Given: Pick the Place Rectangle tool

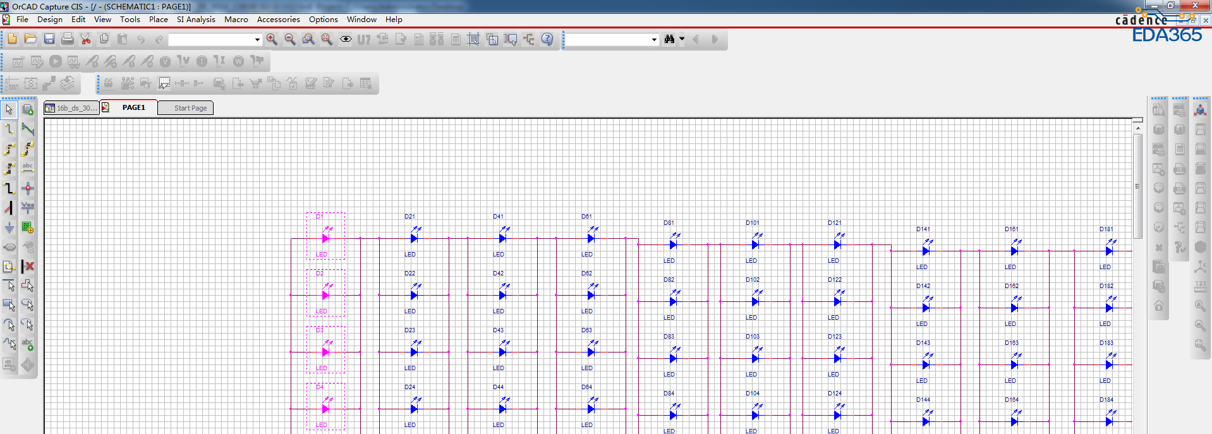Looking at the screenshot, I should [9, 306].
